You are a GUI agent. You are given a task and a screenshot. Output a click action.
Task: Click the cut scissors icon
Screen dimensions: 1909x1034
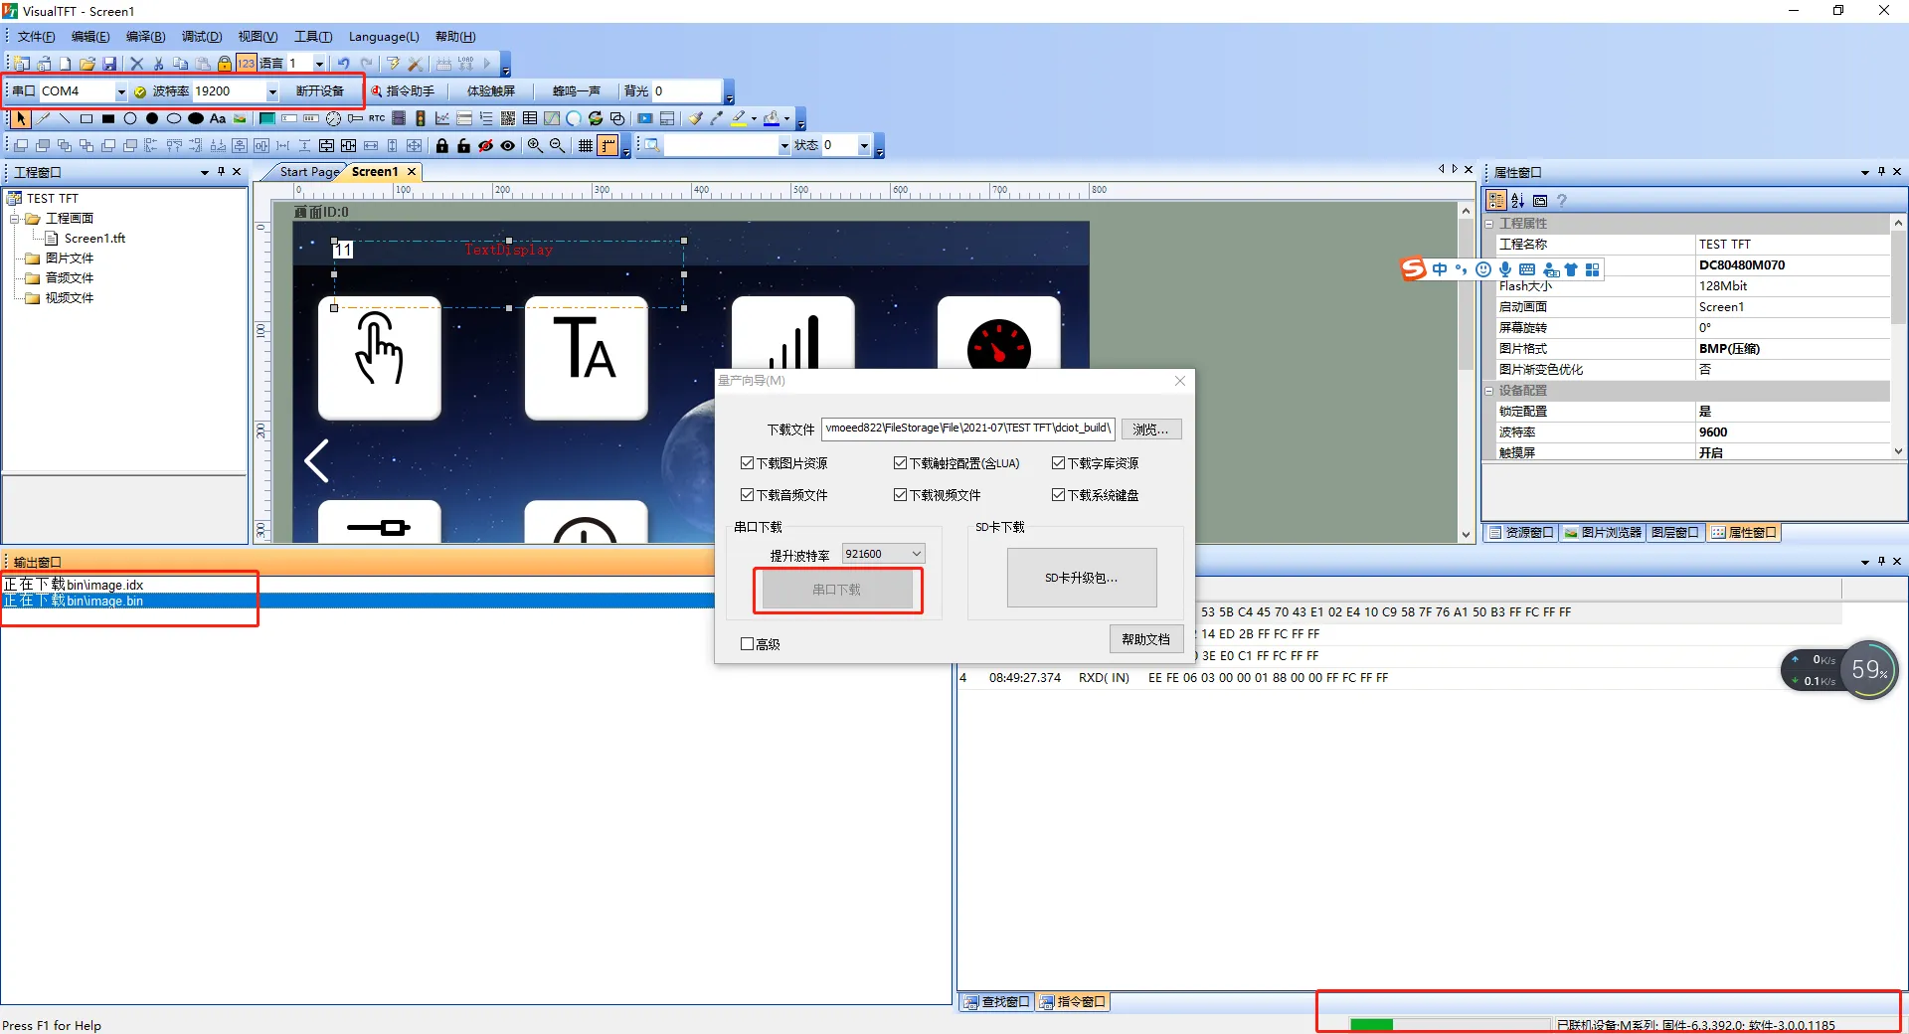click(159, 64)
